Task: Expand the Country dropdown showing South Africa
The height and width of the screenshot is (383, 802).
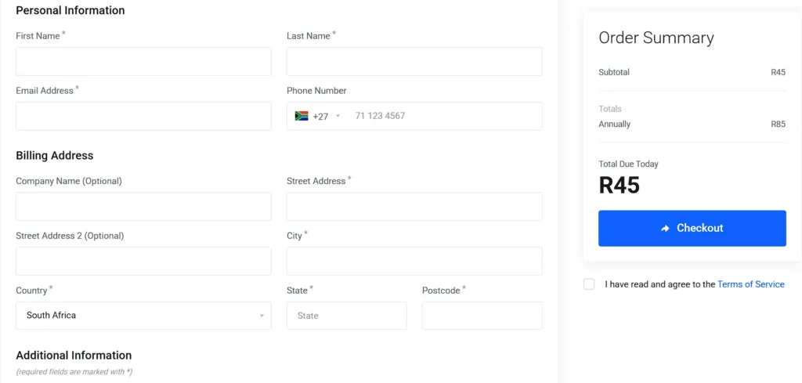Action: 144,316
